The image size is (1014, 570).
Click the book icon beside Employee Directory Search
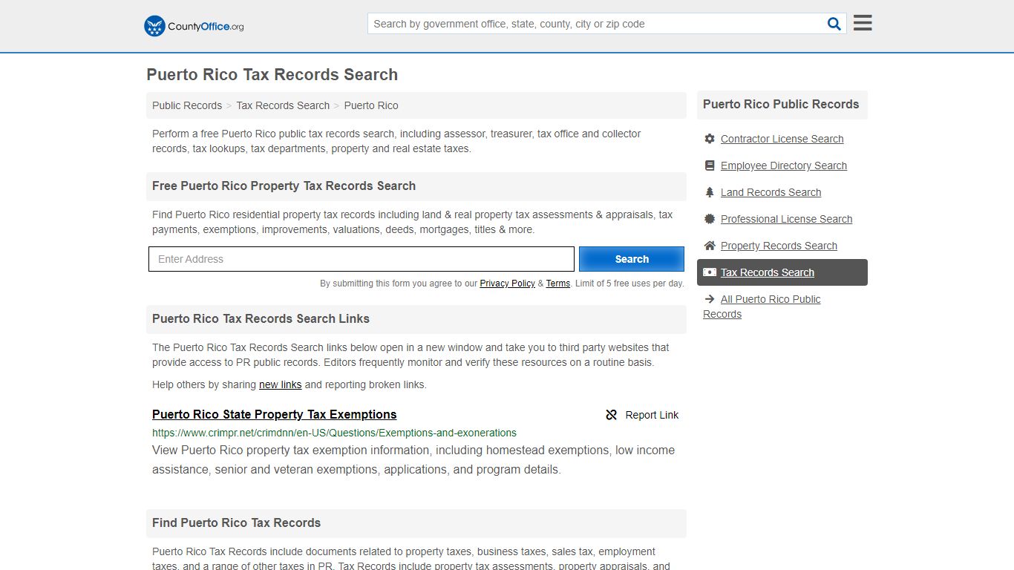pos(710,166)
